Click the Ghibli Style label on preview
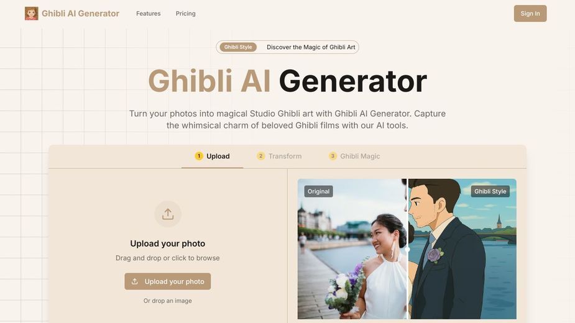The height and width of the screenshot is (323, 575). point(490,191)
